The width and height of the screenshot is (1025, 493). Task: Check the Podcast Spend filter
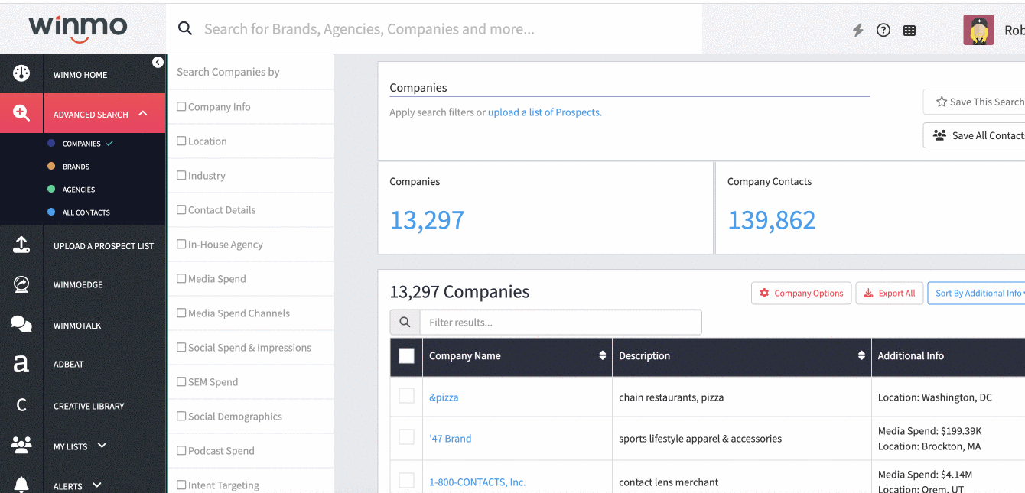(181, 451)
